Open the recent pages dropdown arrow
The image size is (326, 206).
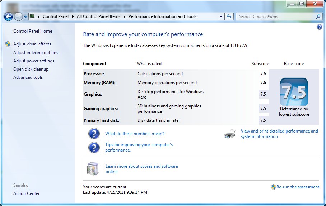26,17
